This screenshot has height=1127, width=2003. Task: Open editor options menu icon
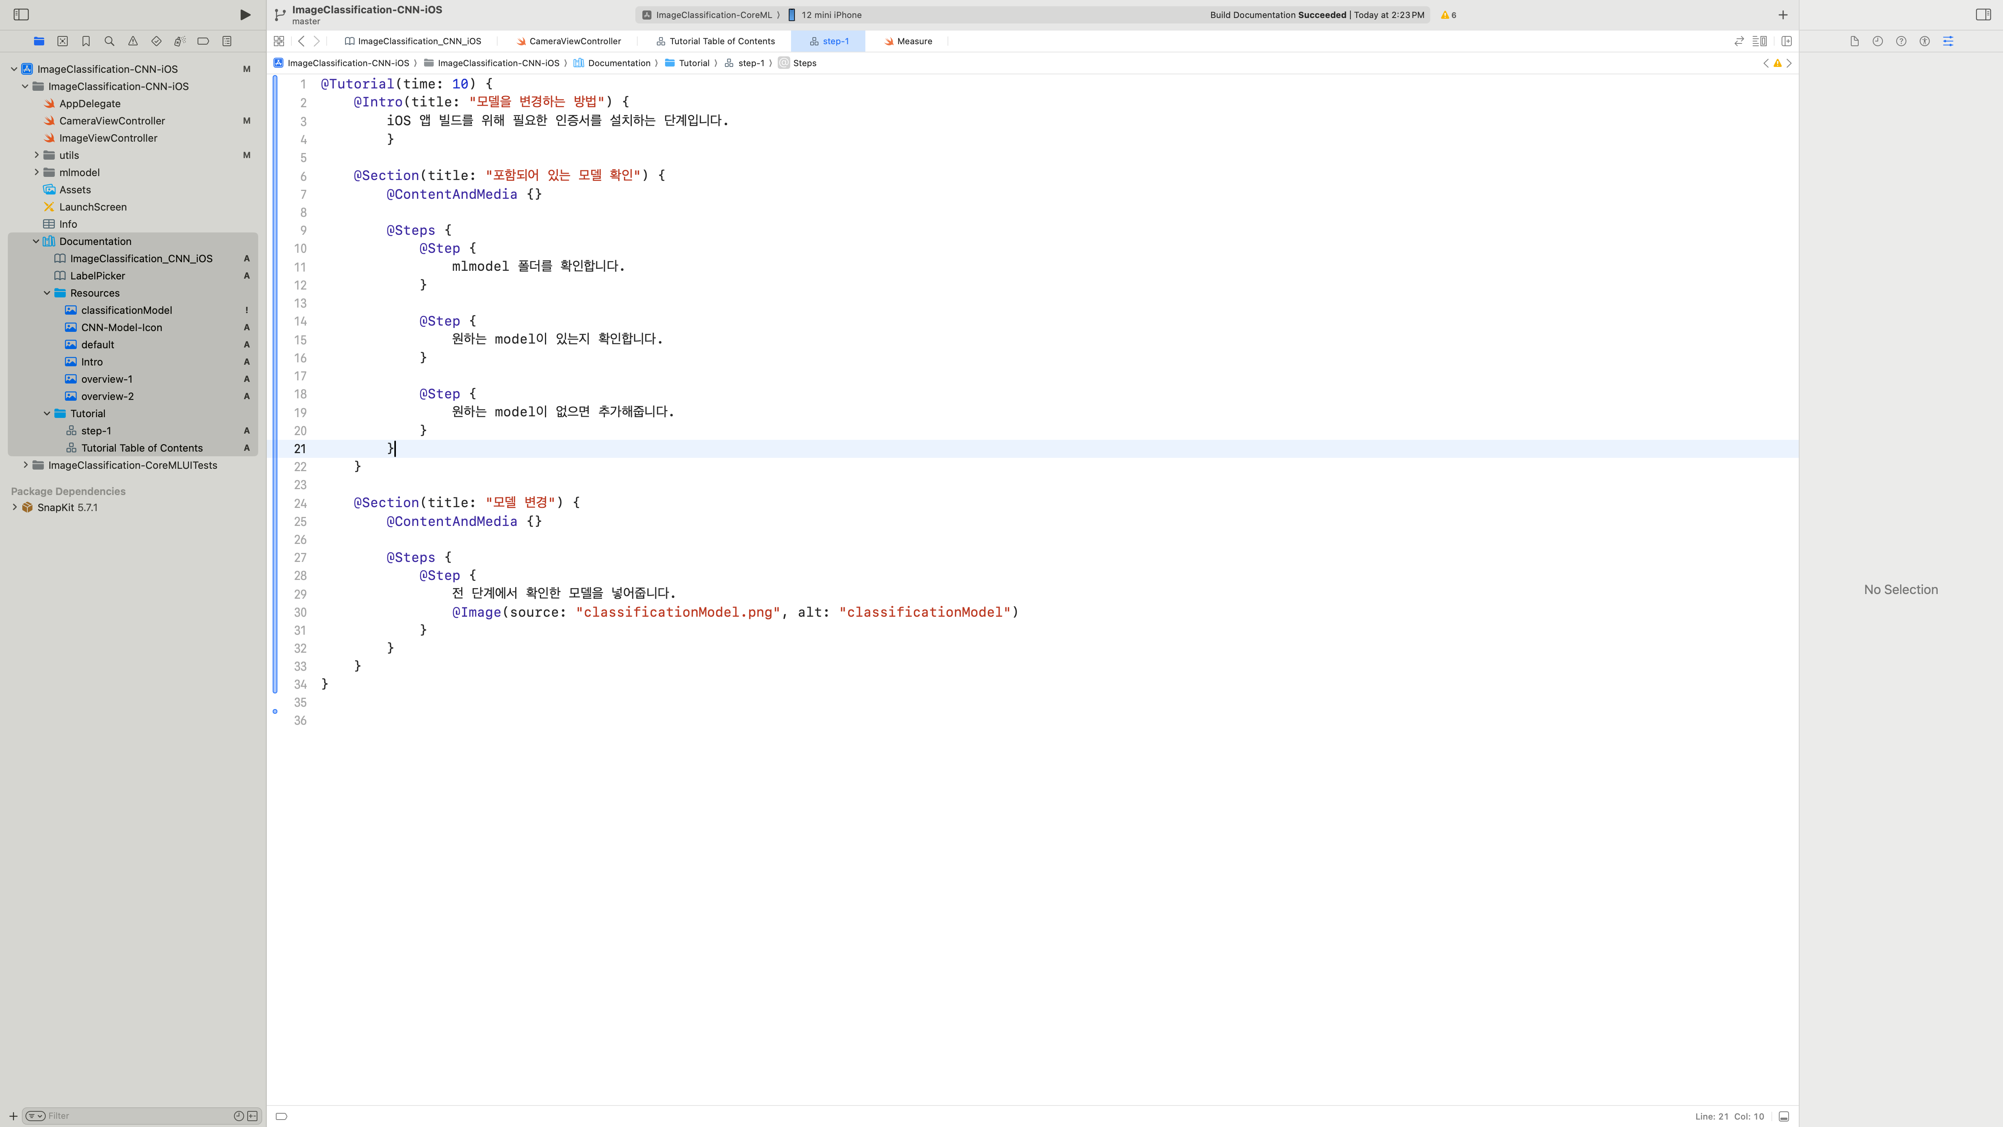pos(1760,41)
